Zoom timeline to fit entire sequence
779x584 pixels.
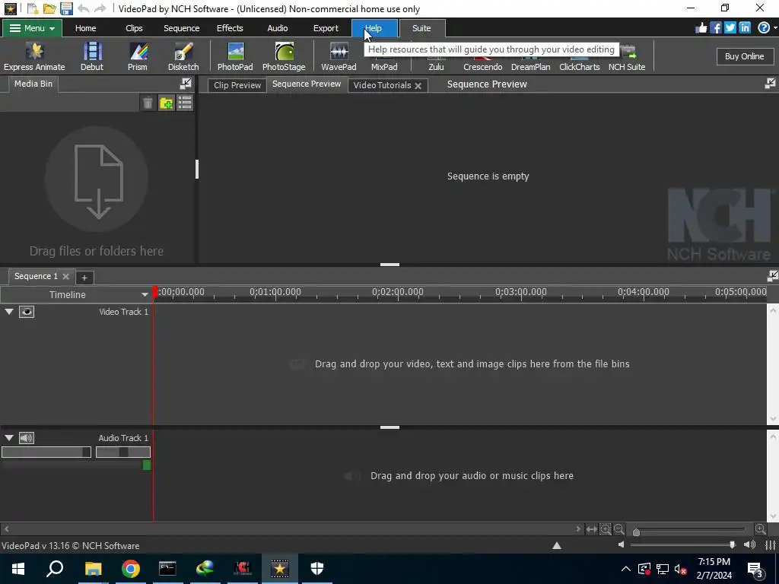point(591,529)
